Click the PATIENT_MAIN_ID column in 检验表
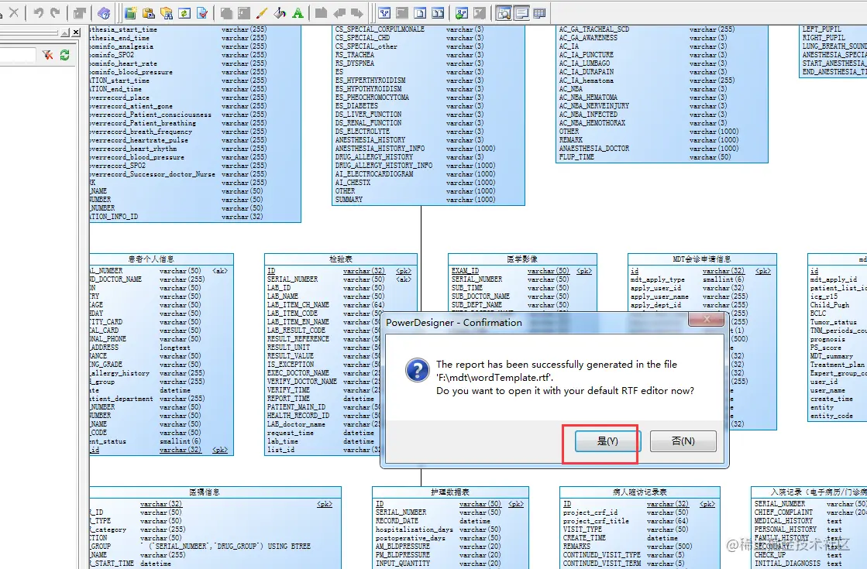 324,407
